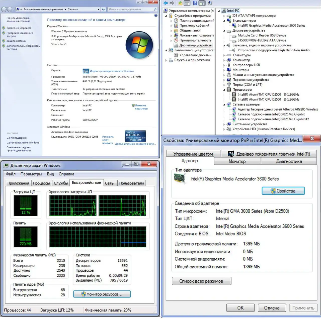
Task: Click the Управление дисками disk icon
Action: (x=176, y=55)
